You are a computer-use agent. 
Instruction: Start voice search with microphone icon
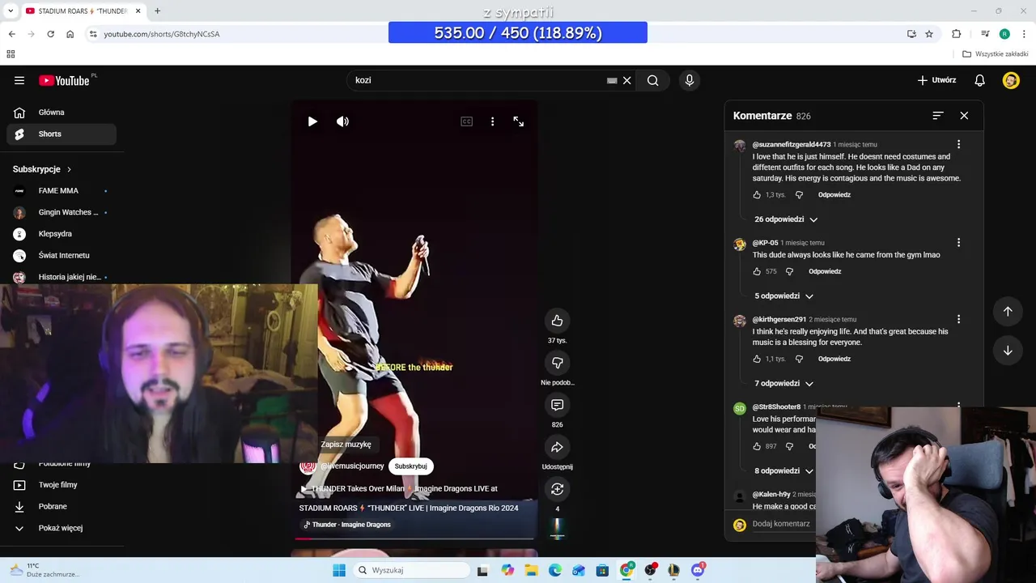coord(690,80)
